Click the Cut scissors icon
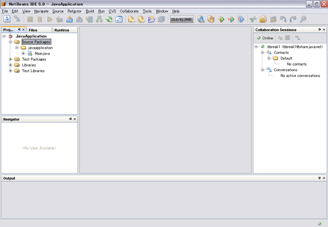The width and height of the screenshot is (328, 227). (x=253, y=19)
